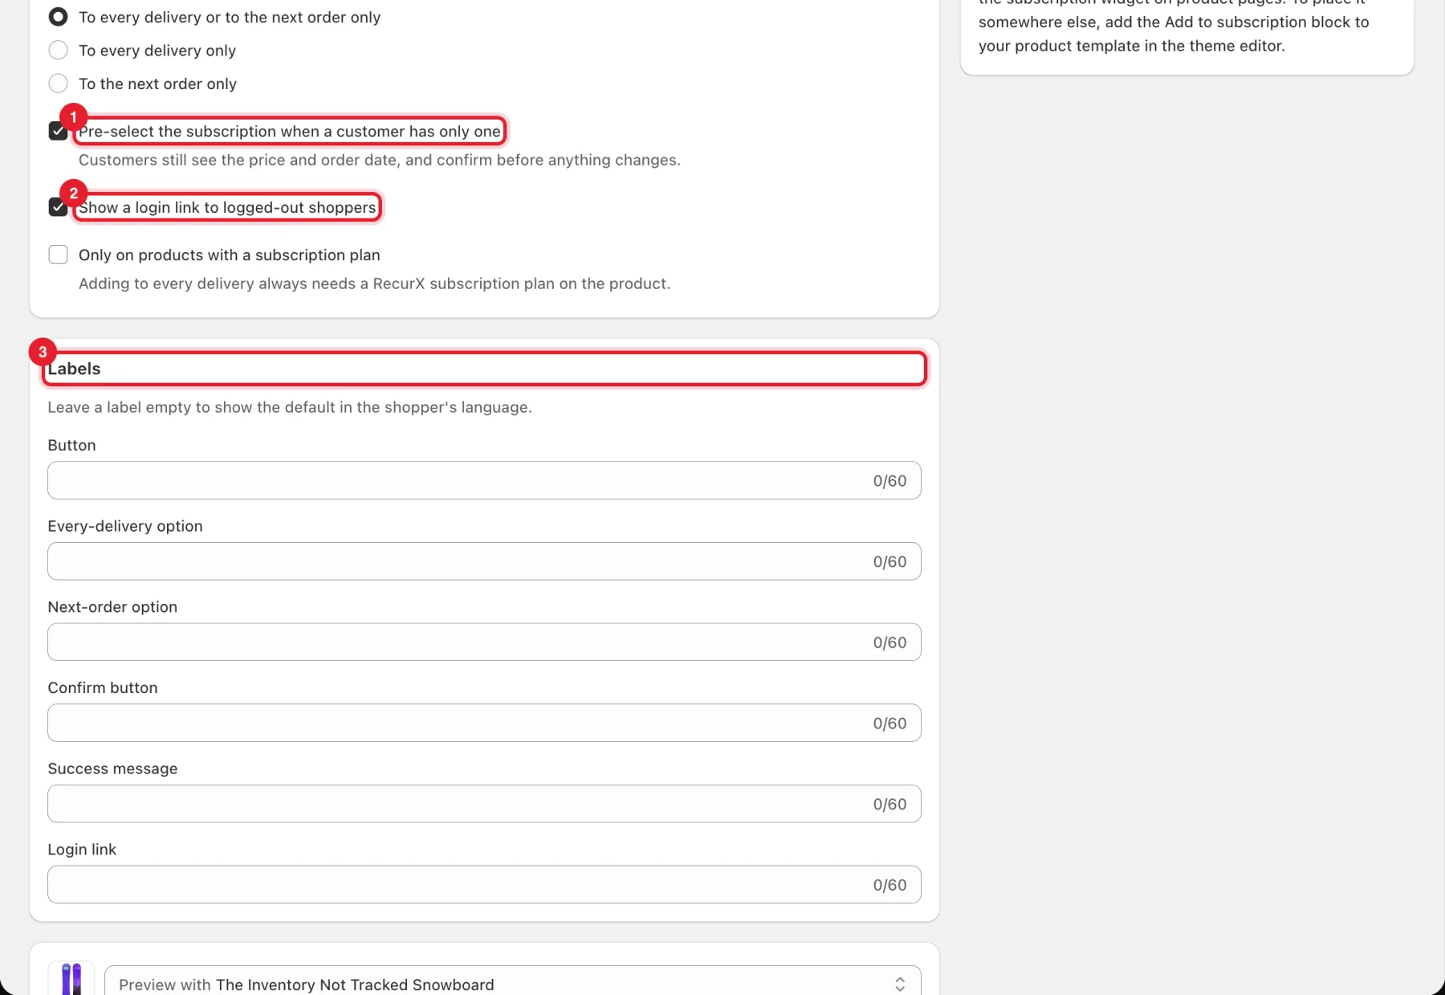This screenshot has height=995, width=1445.
Task: Click the "Success message" field label
Action: [112, 769]
